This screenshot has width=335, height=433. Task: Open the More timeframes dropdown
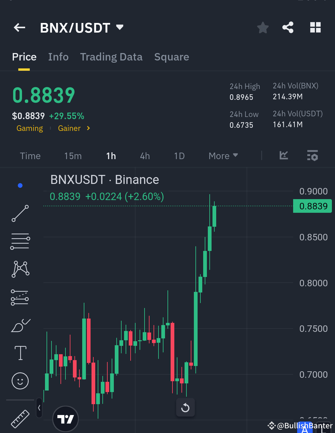point(223,156)
